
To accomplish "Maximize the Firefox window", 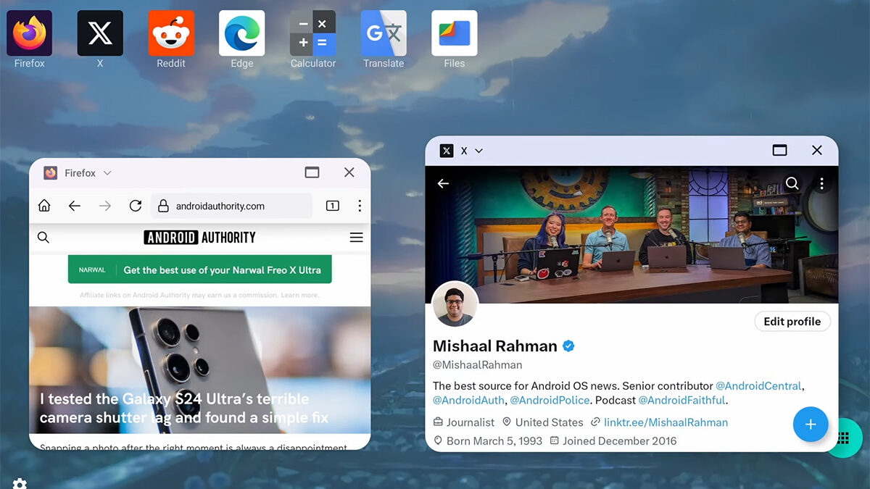I will (x=312, y=172).
